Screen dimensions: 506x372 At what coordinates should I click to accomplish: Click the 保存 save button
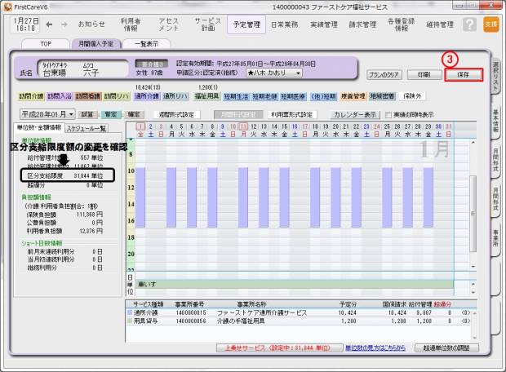(x=464, y=74)
